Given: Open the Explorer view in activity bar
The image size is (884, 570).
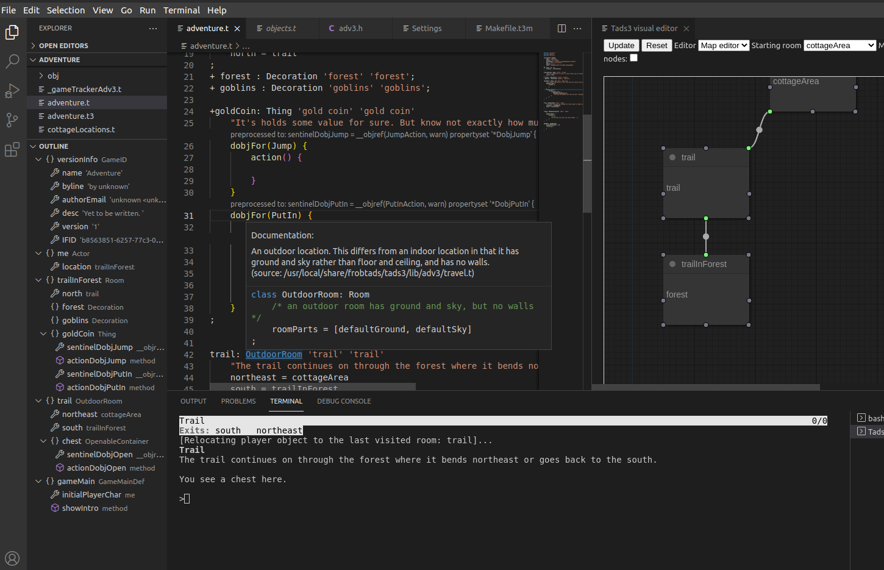Looking at the screenshot, I should pos(12,32).
